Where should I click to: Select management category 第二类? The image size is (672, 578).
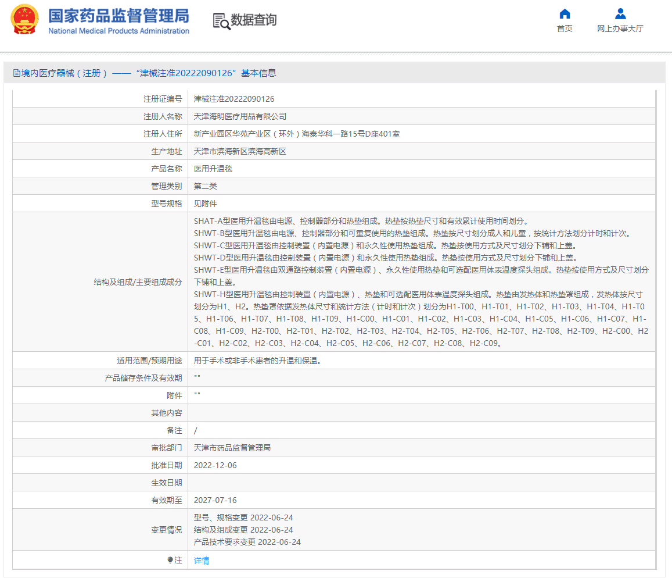[205, 186]
